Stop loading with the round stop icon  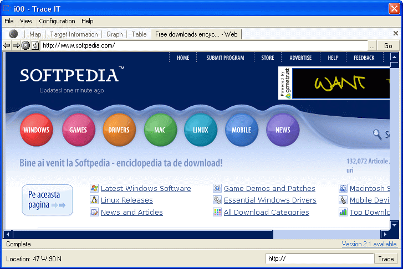pos(25,46)
